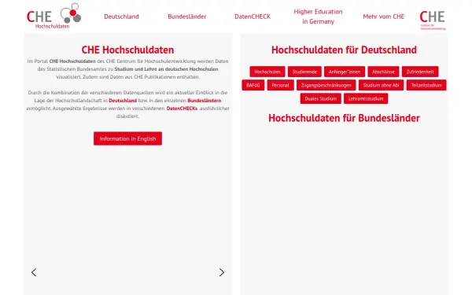
Task: Click Hochschuldaten für Deutschland heading
Action: (x=344, y=50)
